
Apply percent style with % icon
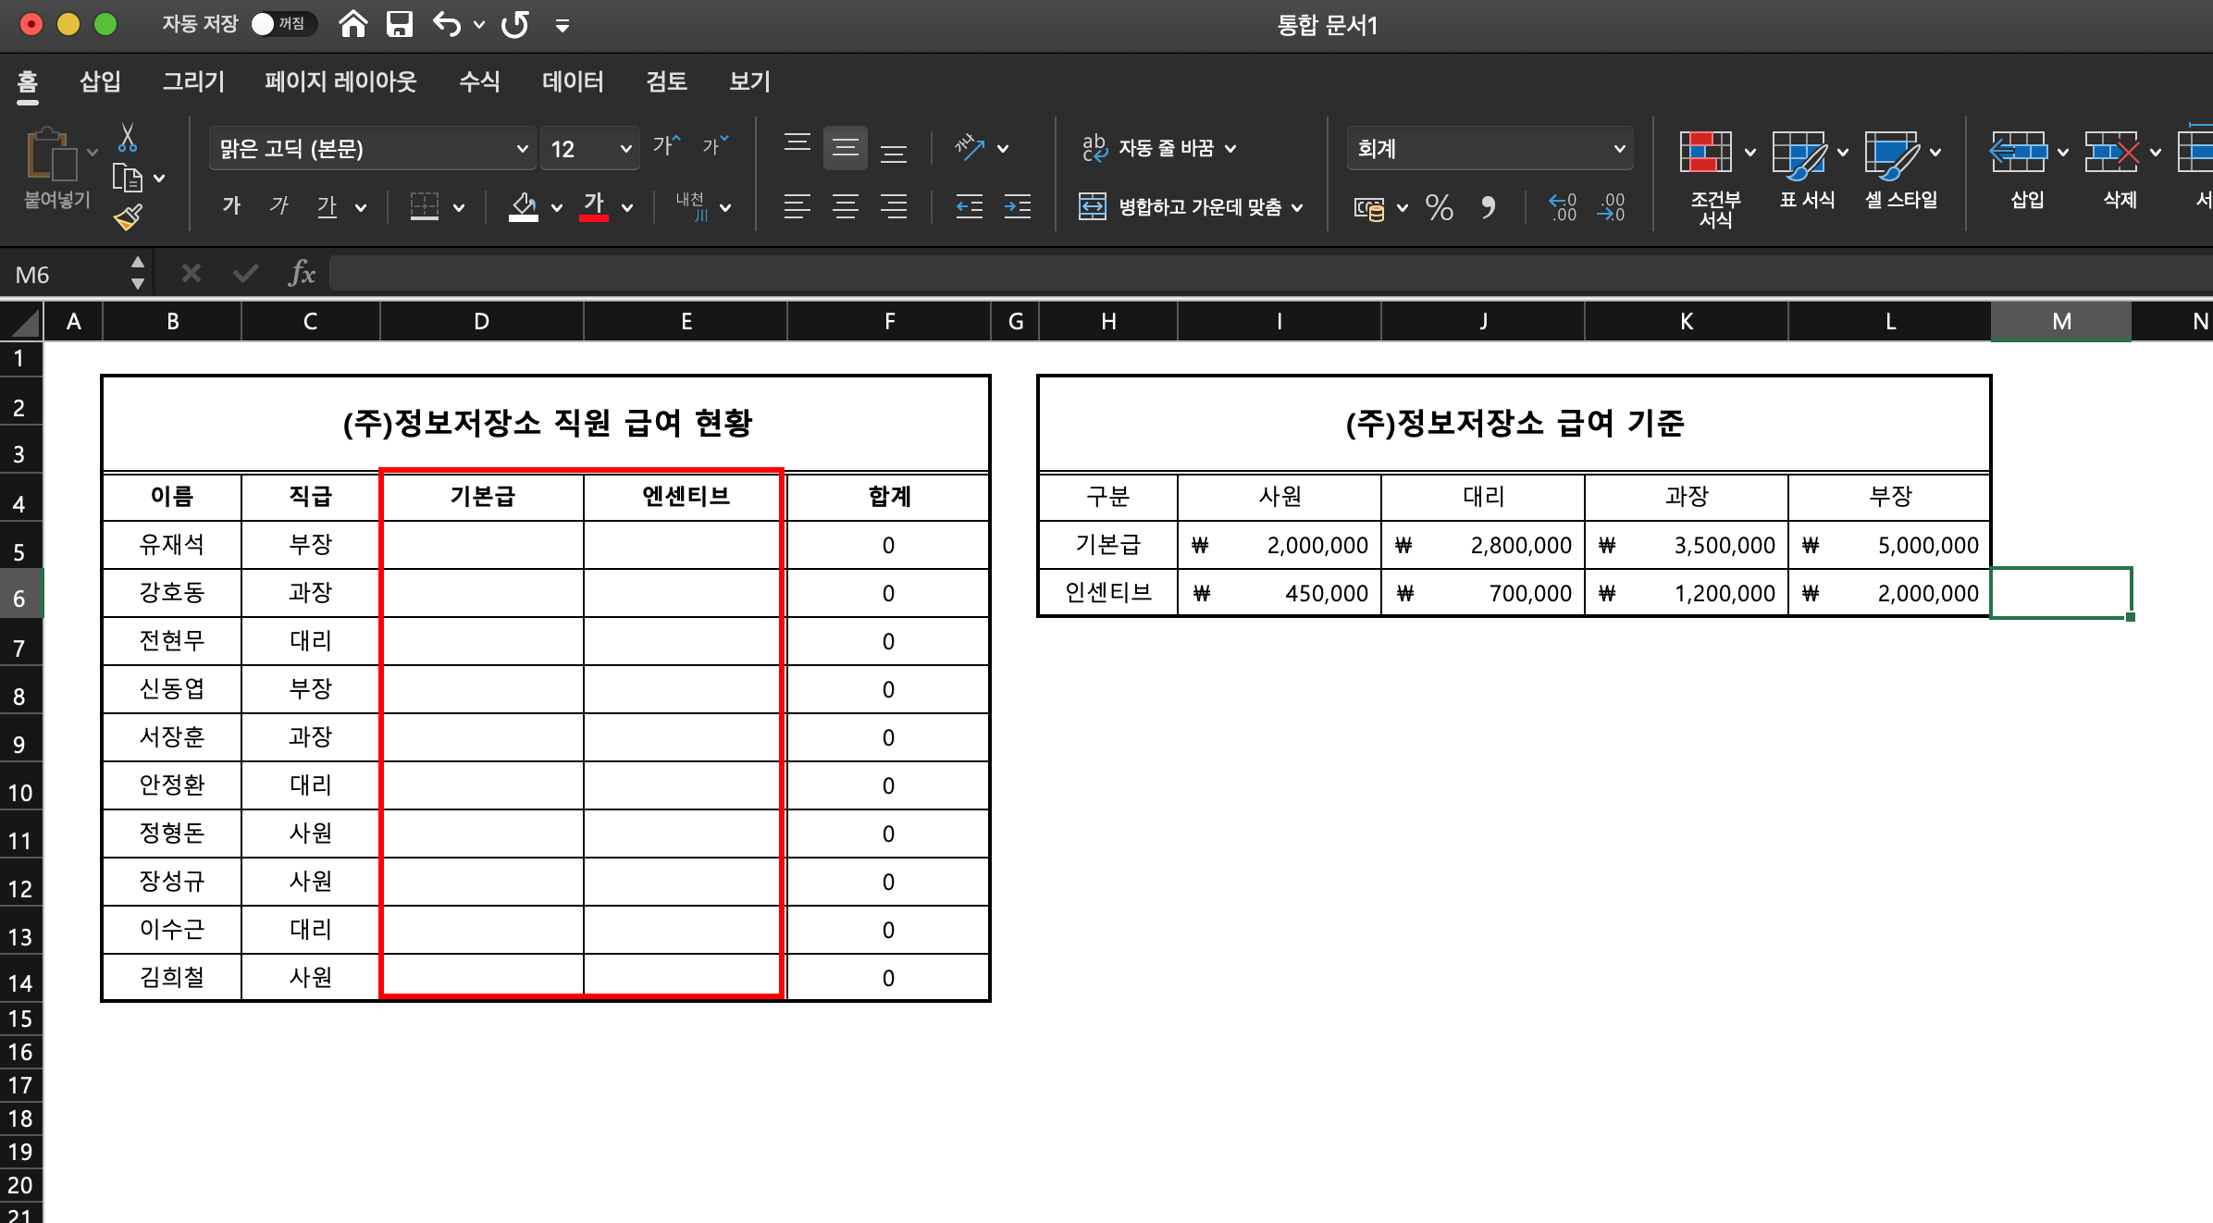point(1439,207)
